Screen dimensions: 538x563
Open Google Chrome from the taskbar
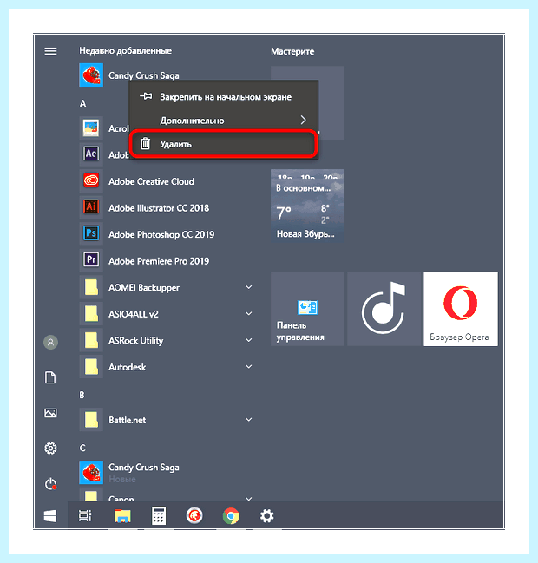pos(231,516)
